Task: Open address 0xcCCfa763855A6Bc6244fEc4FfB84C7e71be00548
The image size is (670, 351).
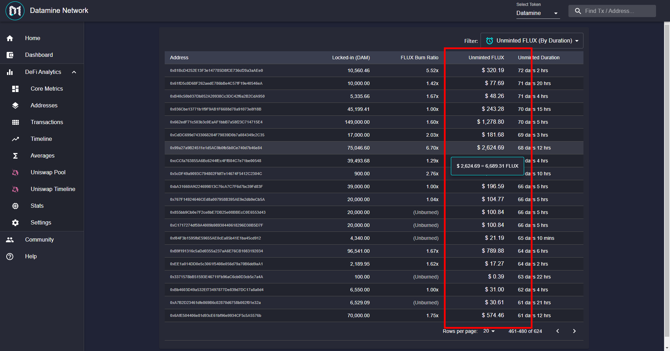Action: click(x=216, y=161)
